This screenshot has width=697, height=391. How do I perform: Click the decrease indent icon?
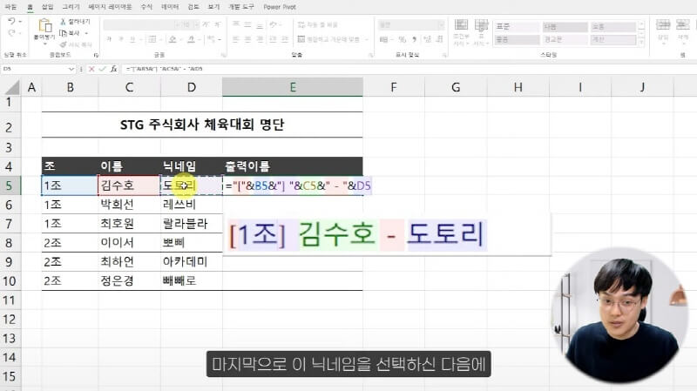273,39
